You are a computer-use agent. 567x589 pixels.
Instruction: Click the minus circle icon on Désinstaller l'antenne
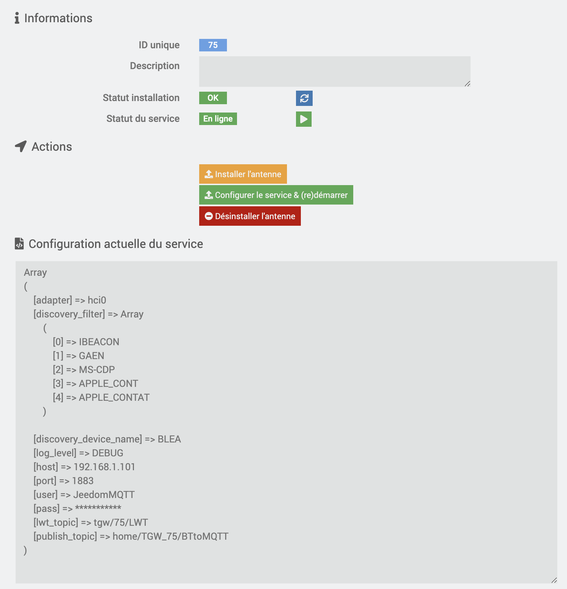pyautogui.click(x=209, y=216)
